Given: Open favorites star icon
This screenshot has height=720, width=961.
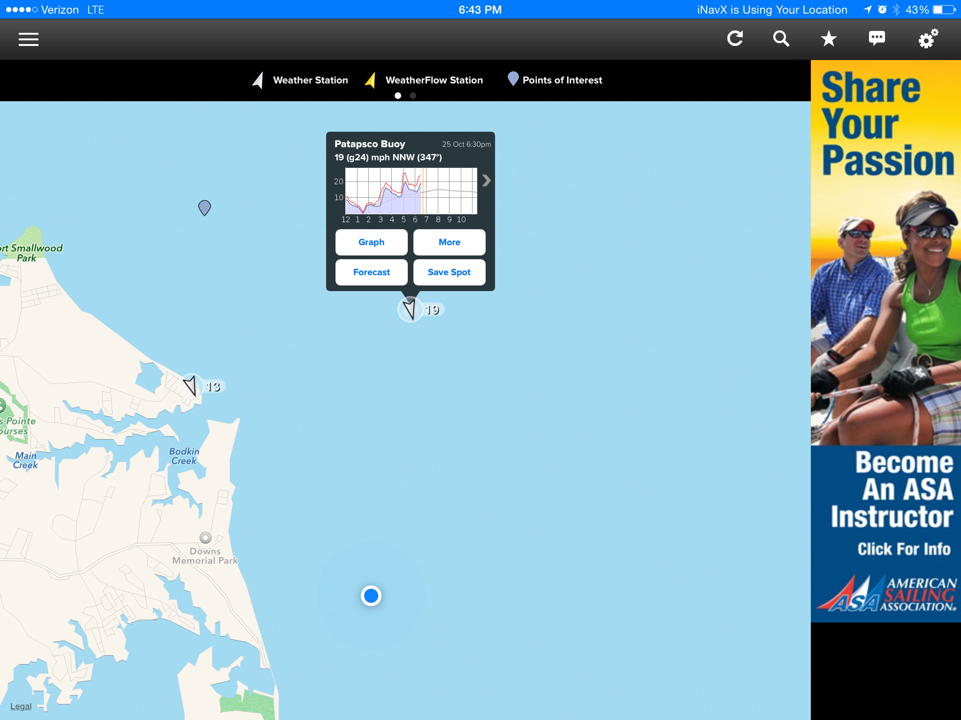Looking at the screenshot, I should [829, 38].
